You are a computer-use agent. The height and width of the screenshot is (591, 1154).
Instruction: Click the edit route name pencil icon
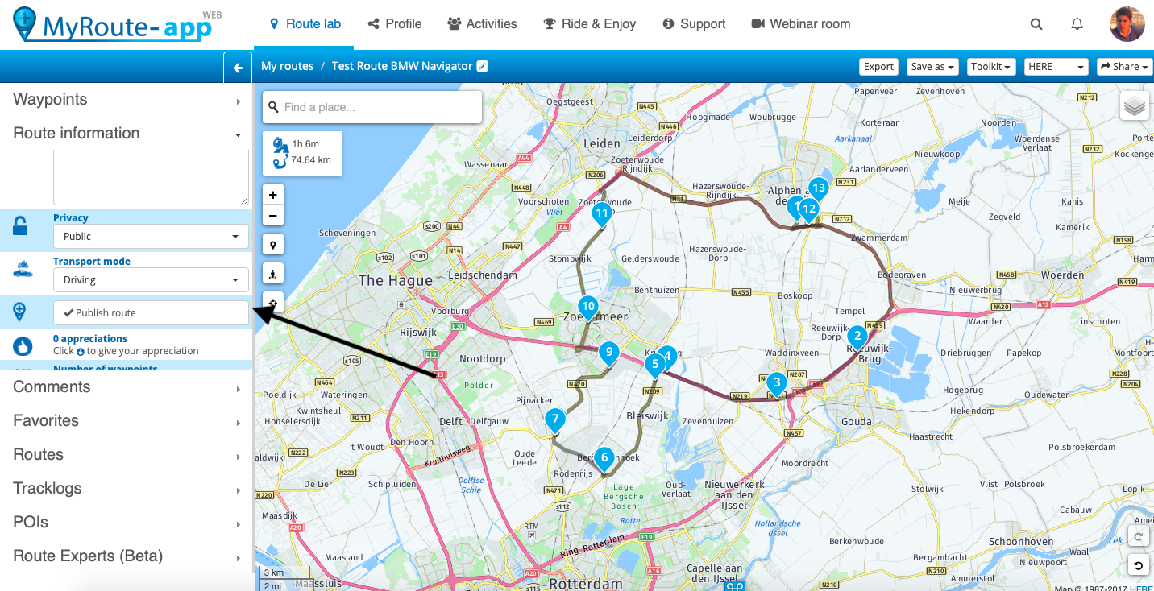pos(482,66)
